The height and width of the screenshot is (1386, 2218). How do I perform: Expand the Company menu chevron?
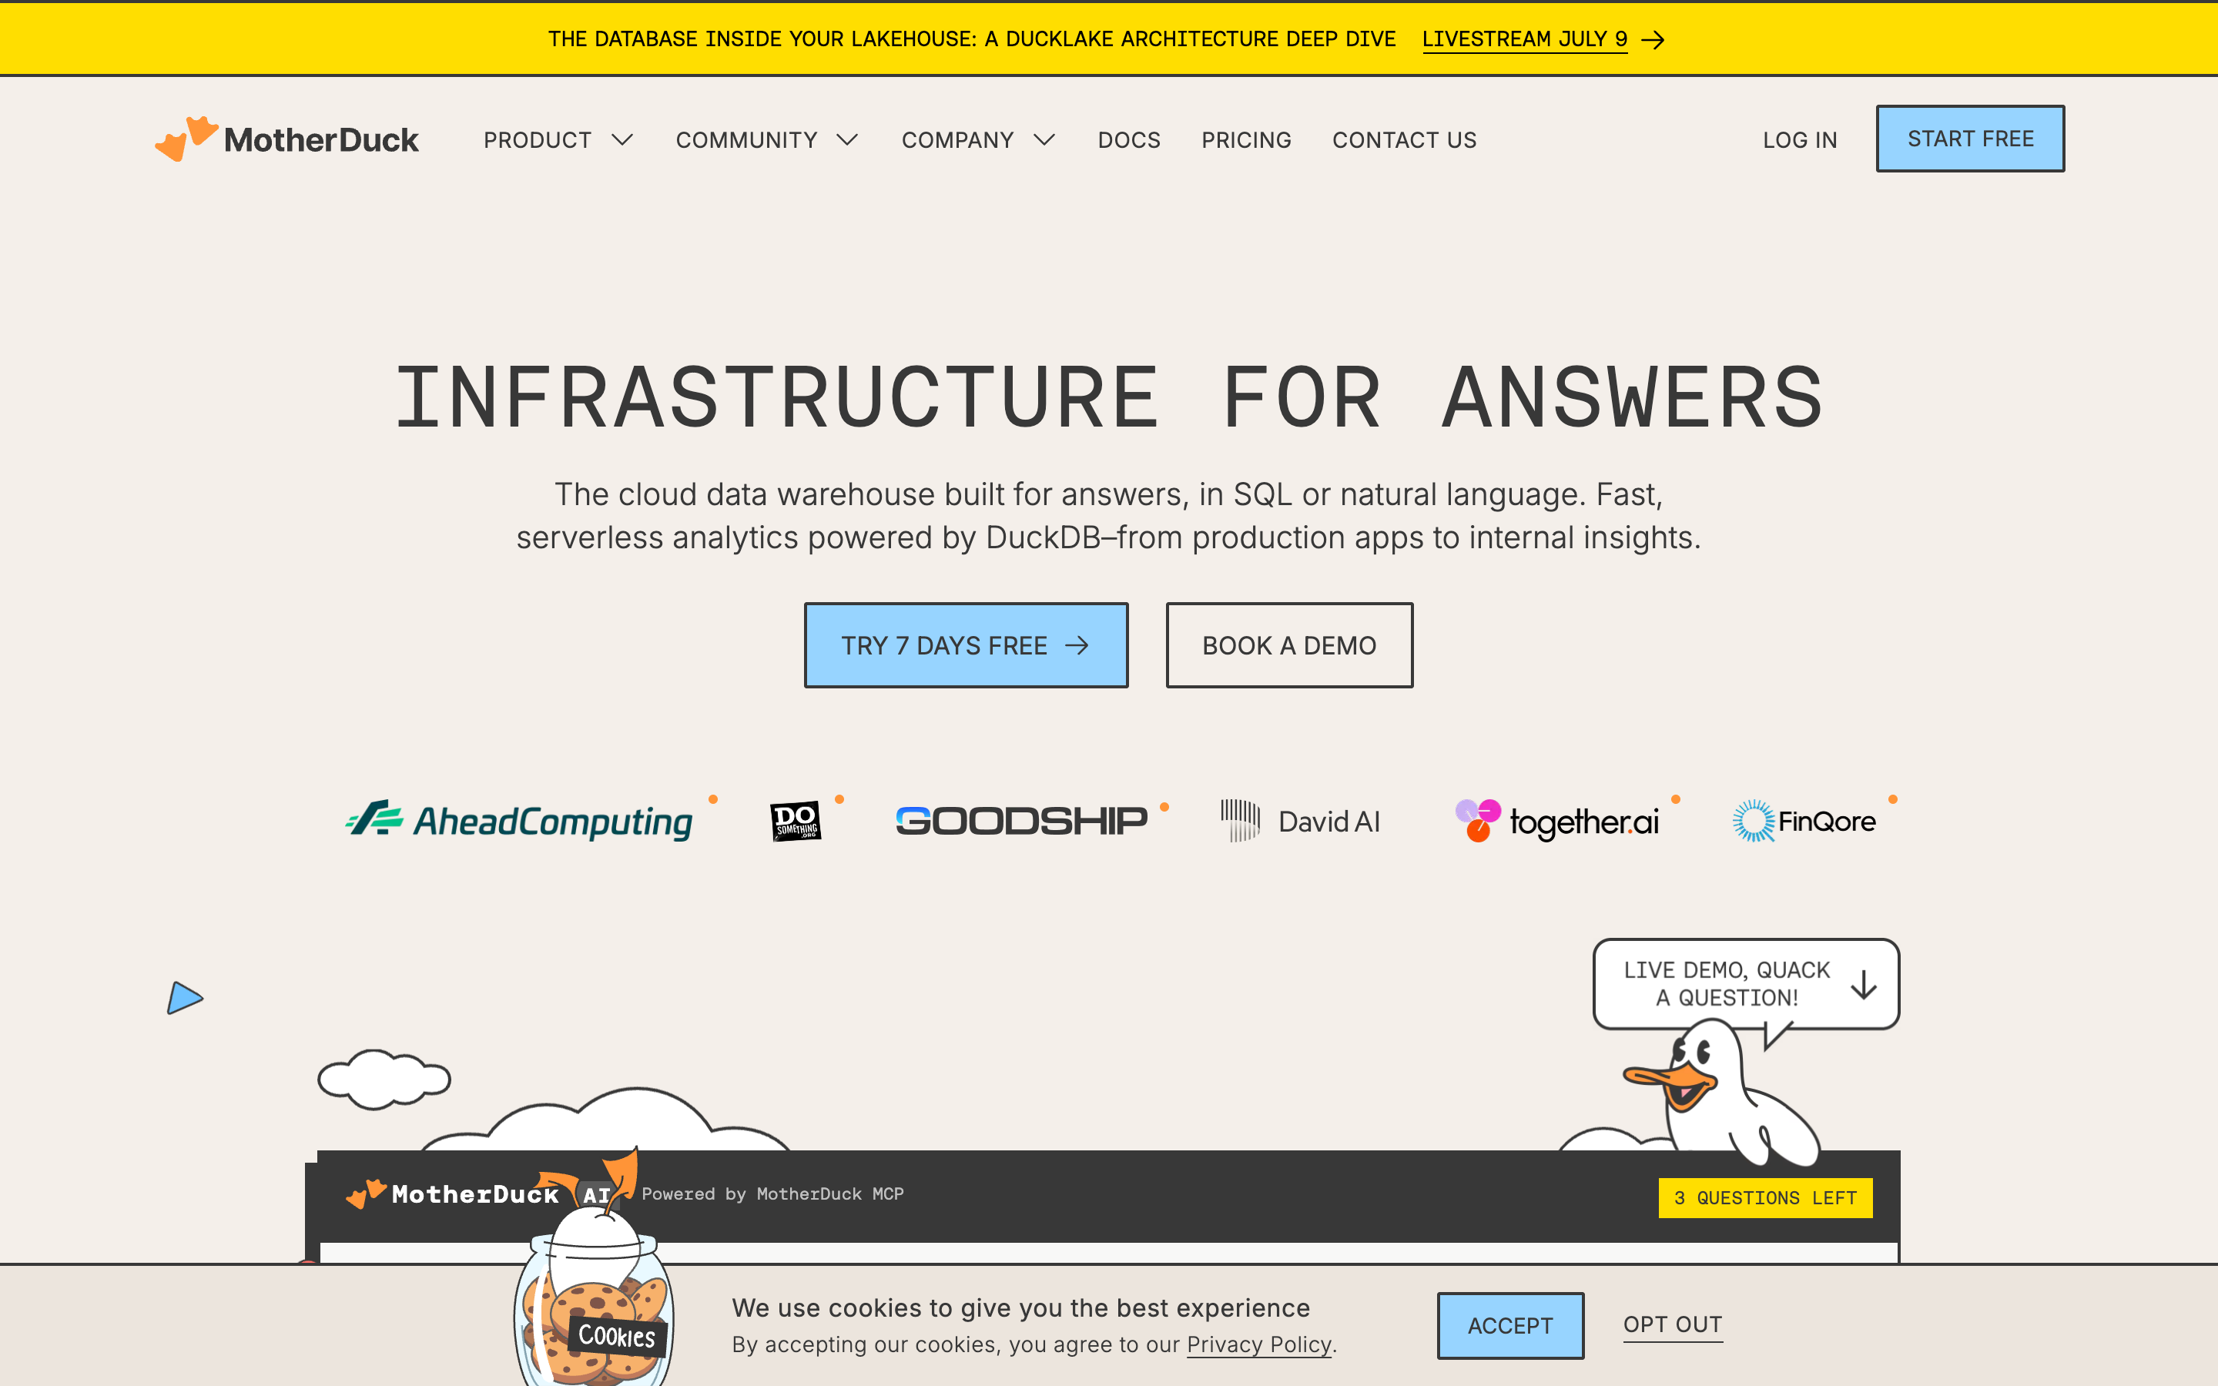tap(1045, 140)
